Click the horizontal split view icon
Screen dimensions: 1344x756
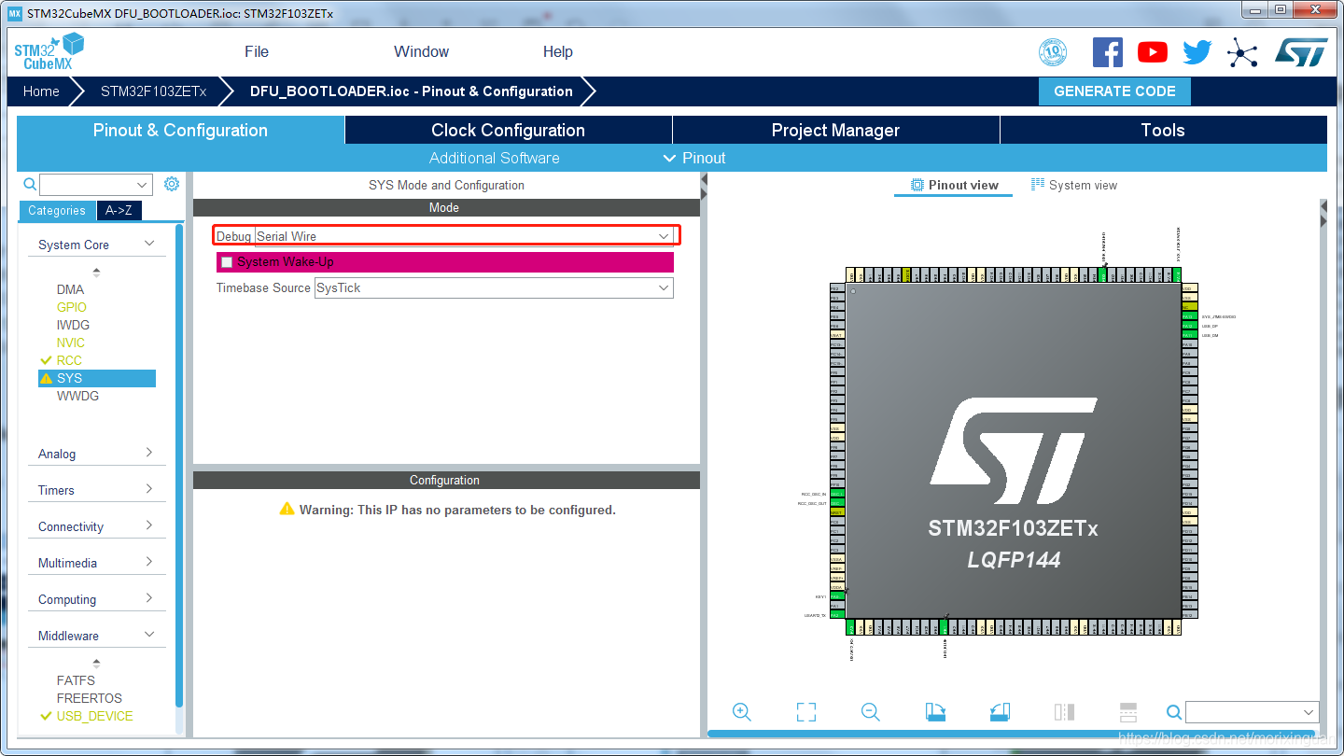click(1127, 712)
